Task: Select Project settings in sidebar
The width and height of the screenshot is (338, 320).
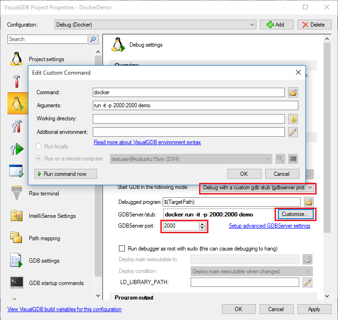Action: (x=46, y=59)
